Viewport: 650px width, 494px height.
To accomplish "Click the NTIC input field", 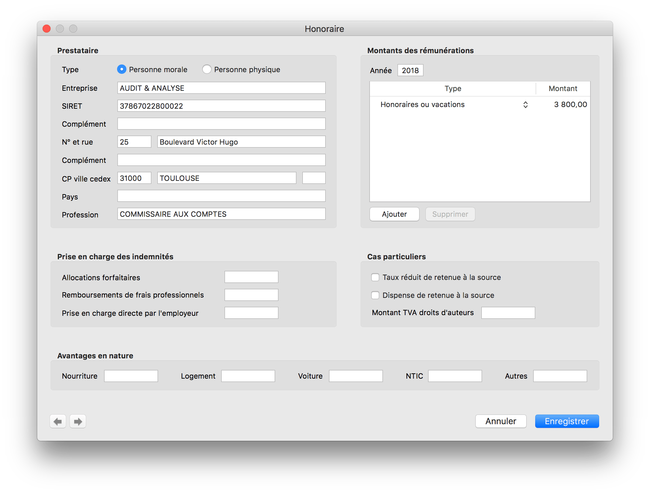I will [x=455, y=376].
